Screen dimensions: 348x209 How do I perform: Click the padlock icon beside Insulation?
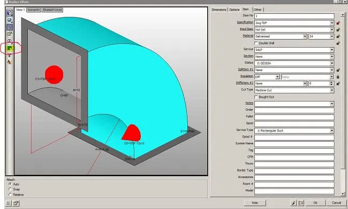[338, 77]
